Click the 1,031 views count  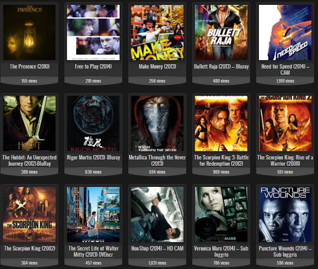coord(157,263)
